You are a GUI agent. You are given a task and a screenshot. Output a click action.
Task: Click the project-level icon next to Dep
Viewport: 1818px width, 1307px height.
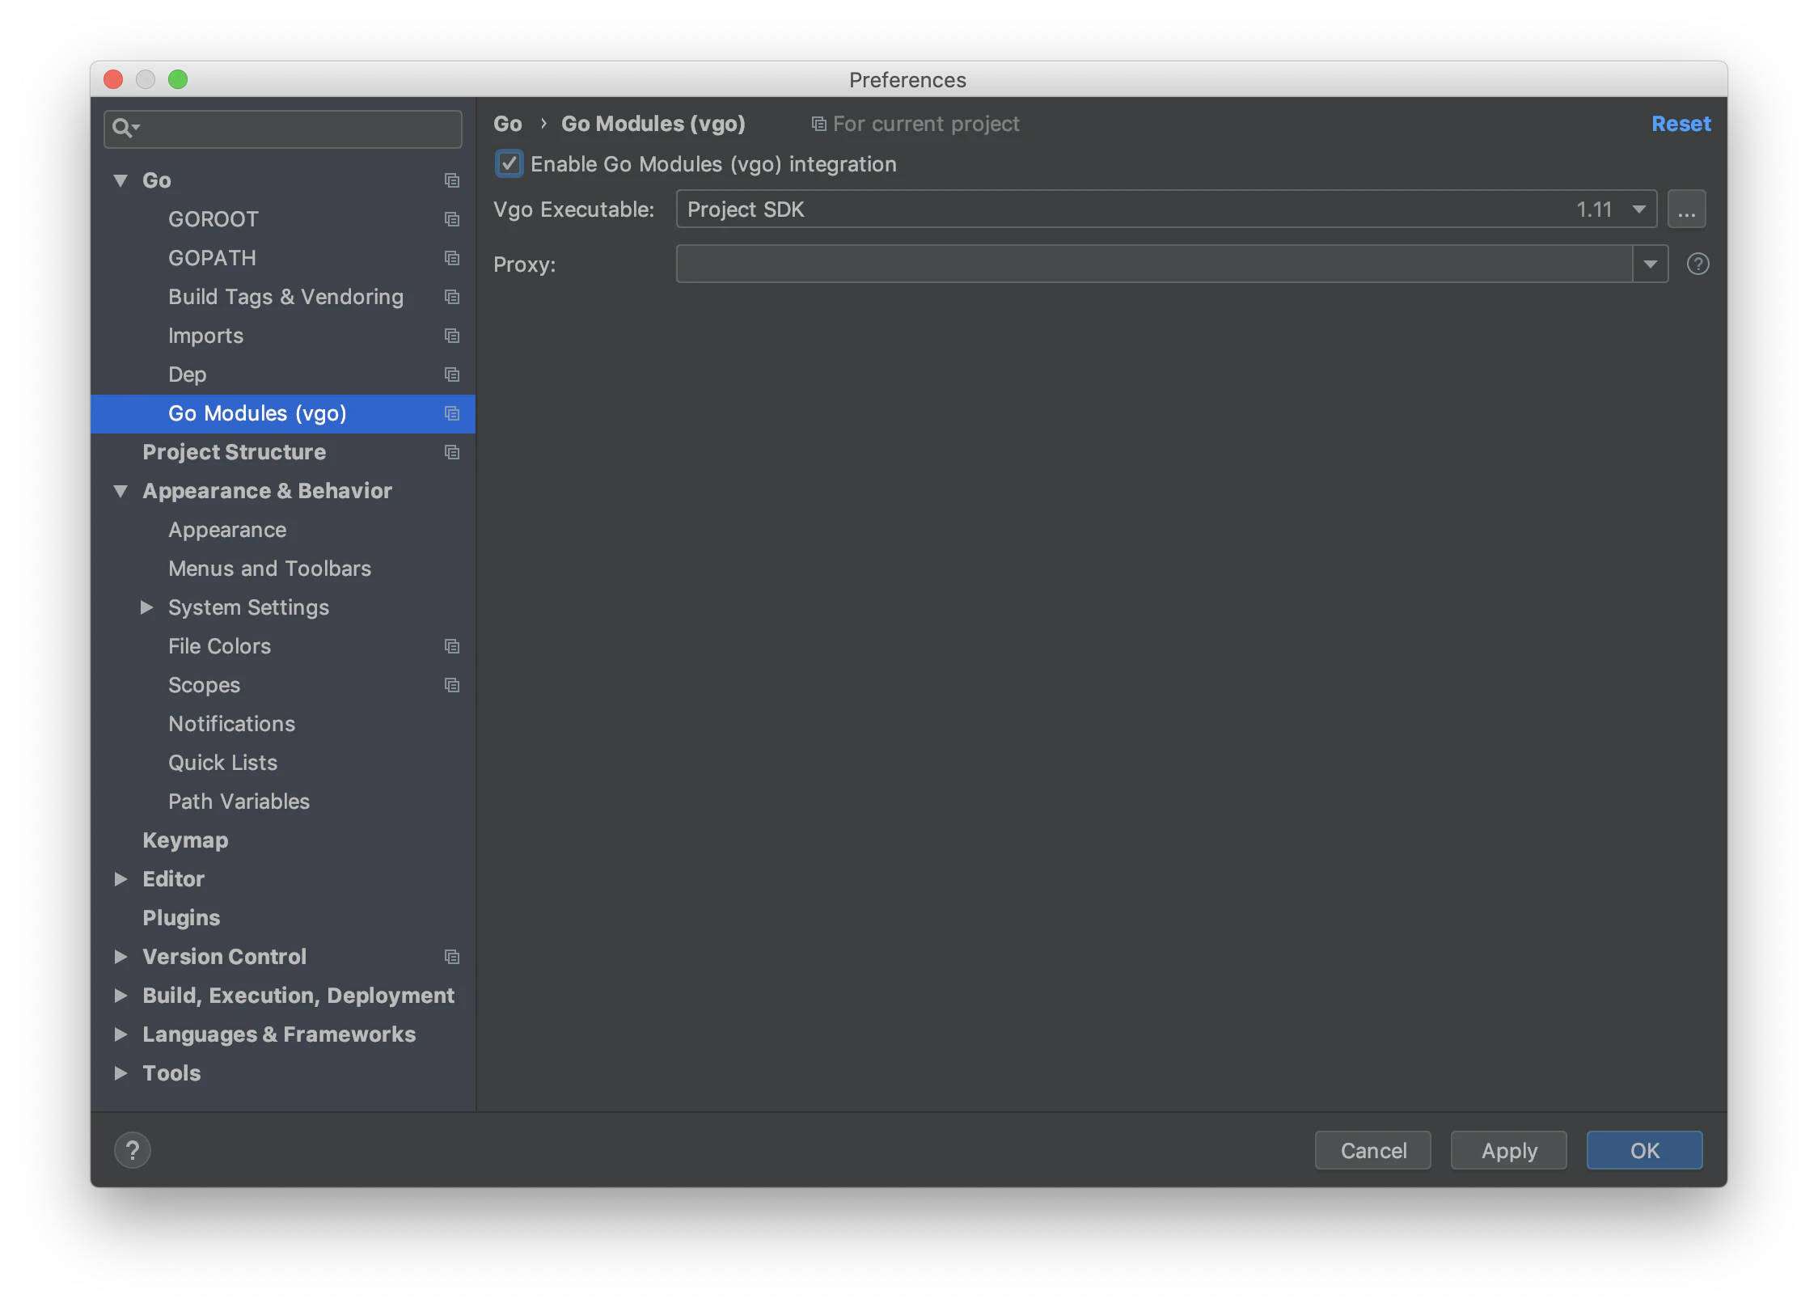click(x=452, y=374)
